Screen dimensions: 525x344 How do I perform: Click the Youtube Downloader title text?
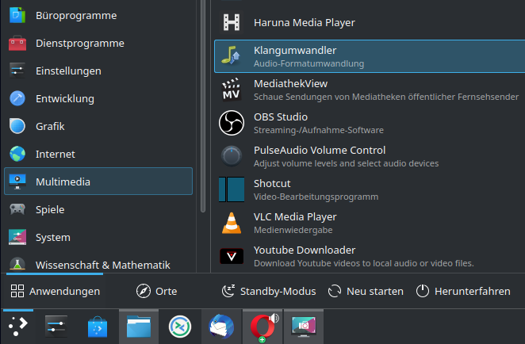pos(305,250)
